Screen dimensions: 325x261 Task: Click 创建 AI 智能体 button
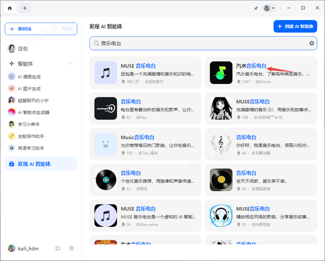point(295,26)
